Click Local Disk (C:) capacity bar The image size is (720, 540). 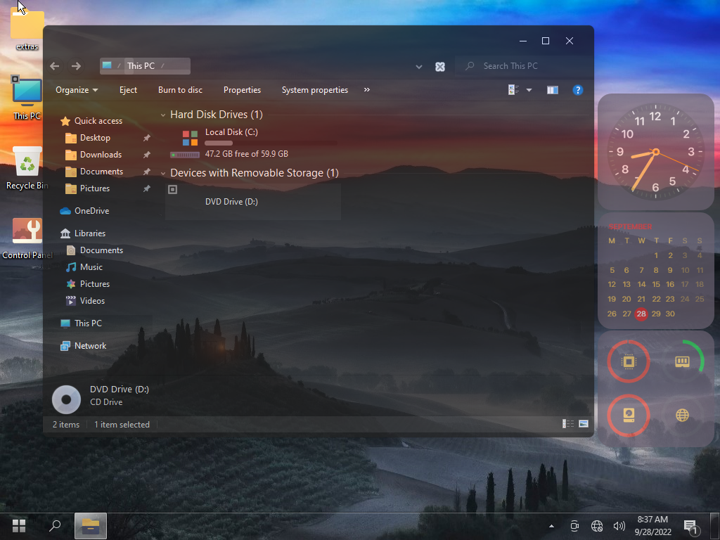point(271,143)
